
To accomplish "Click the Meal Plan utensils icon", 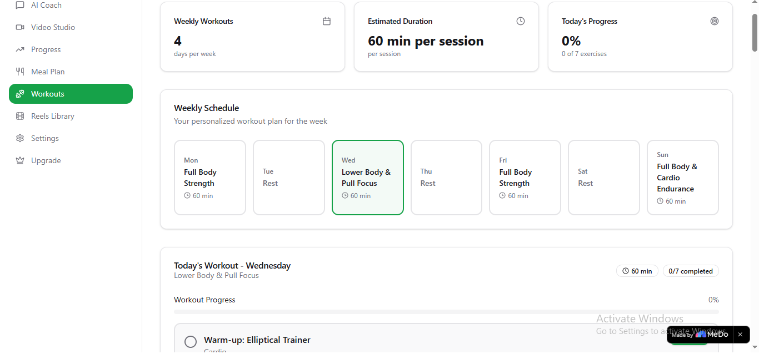I will click(20, 72).
